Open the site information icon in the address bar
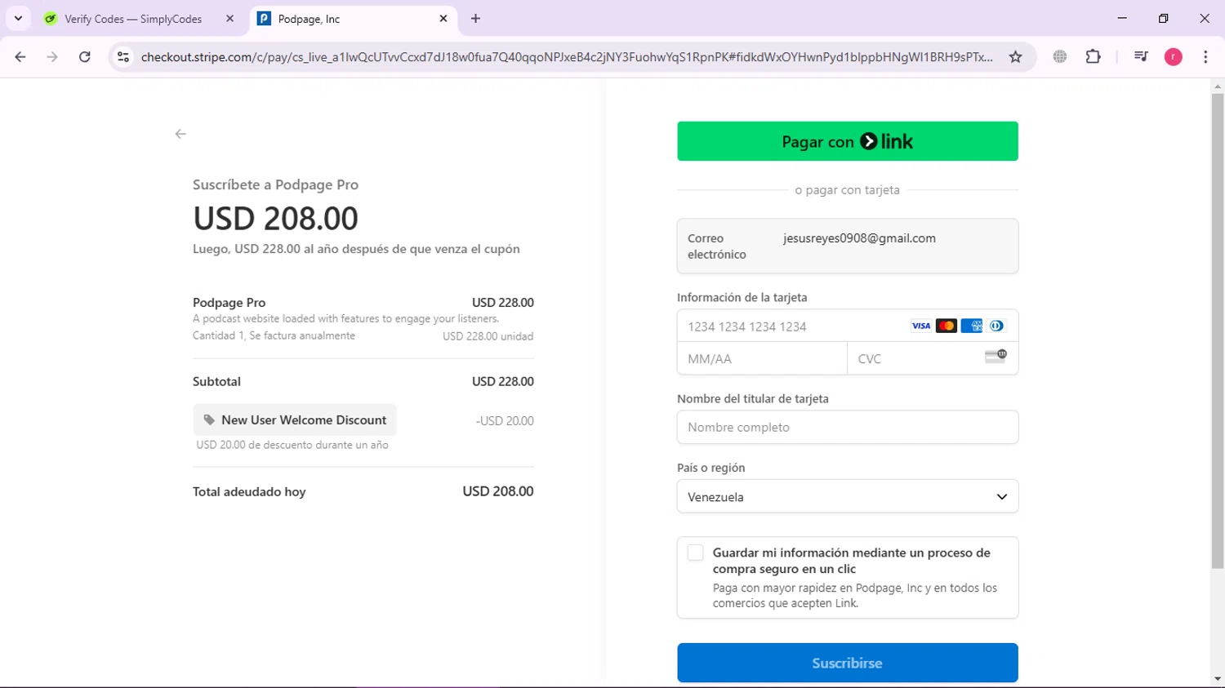Viewport: 1225px width, 688px height. tap(123, 57)
